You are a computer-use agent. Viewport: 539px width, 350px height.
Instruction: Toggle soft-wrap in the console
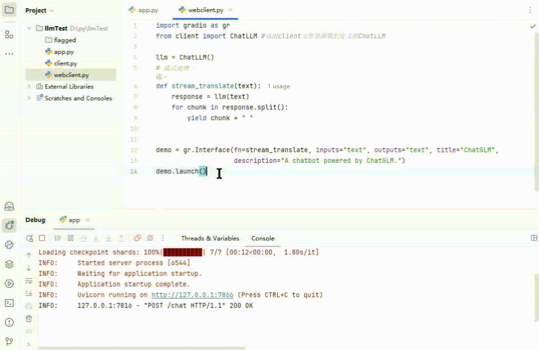29,281
